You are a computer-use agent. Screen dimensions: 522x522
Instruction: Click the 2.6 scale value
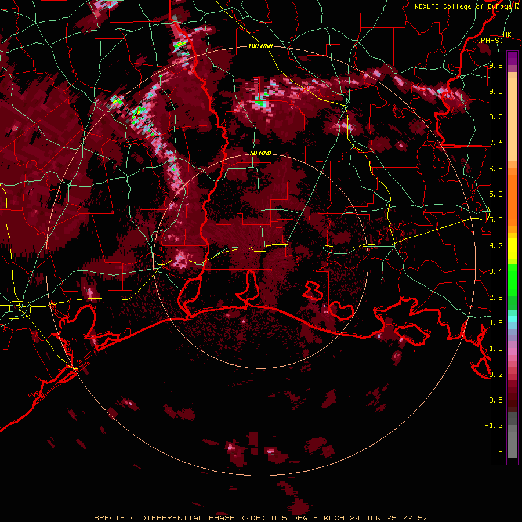click(496, 298)
